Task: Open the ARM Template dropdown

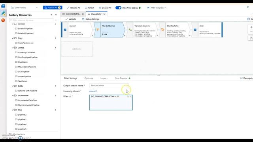Action: click(x=157, y=8)
